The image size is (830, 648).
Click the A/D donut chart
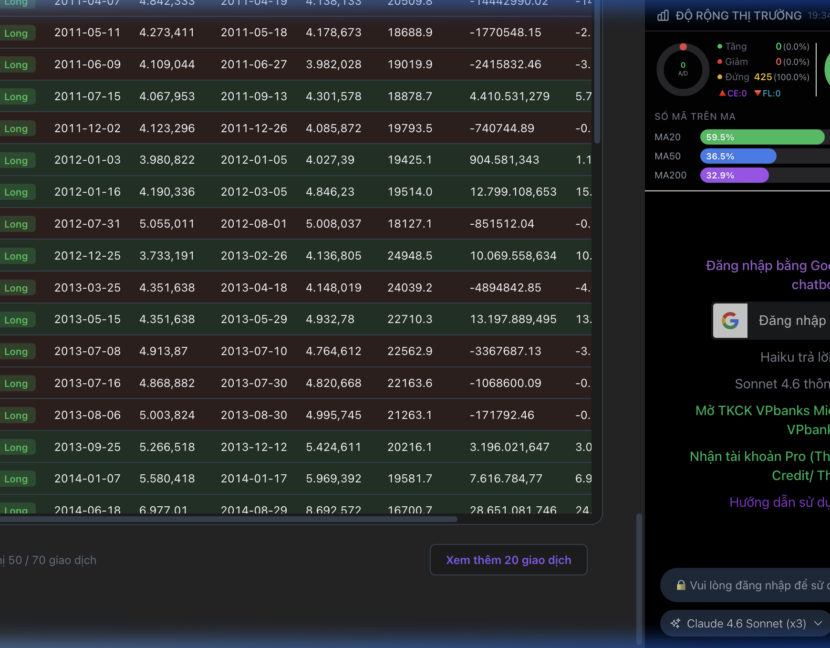point(683,70)
